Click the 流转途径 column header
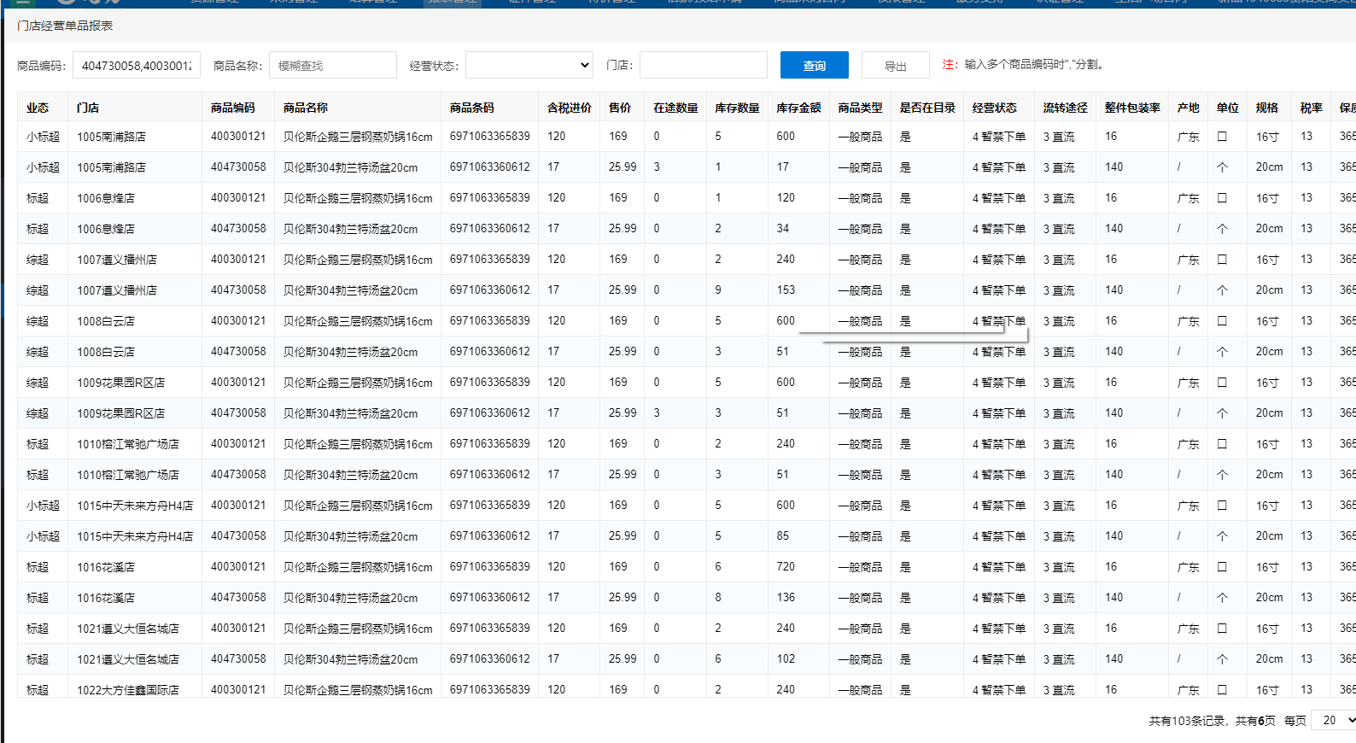The image size is (1356, 743). point(1065,108)
